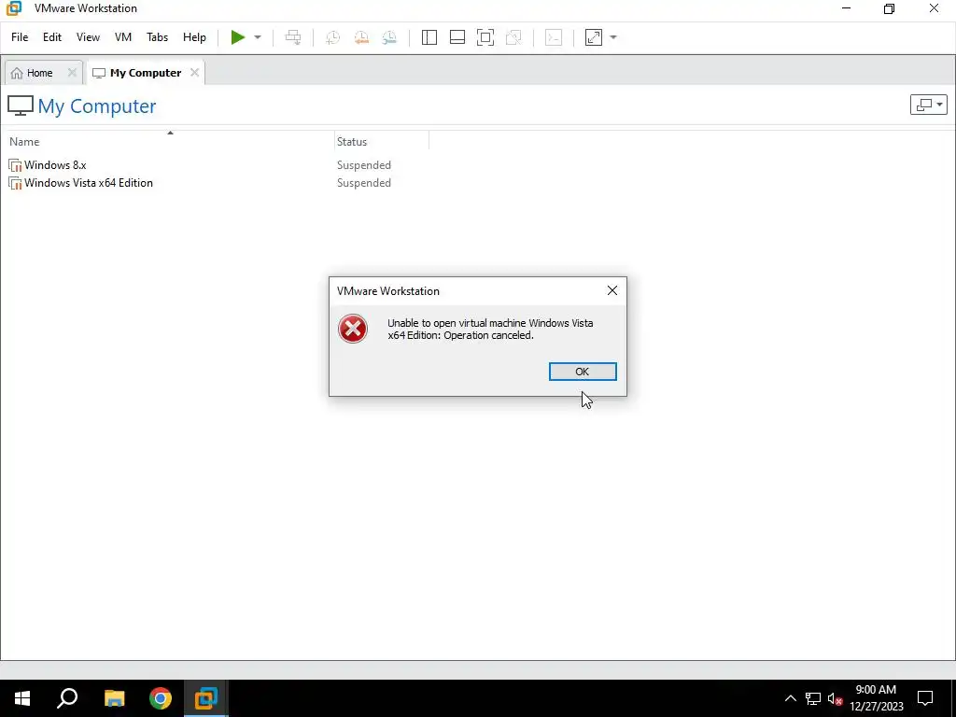This screenshot has width=956, height=717.
Task: Click Send Ctrl+Alt+Del toolbar icon
Action: [x=293, y=37]
